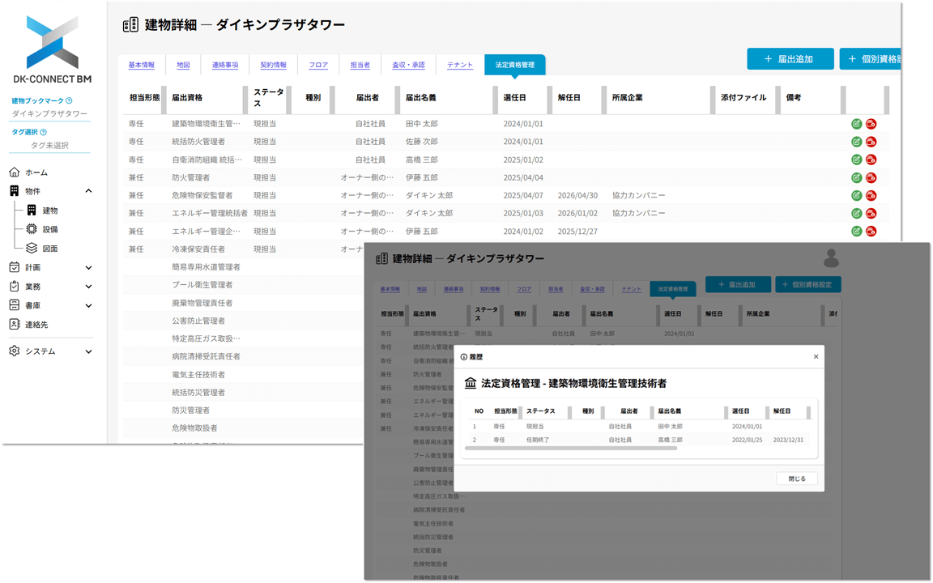Viewport: 933px width, 583px height.
Task: Click the 届出追加 button
Action: (x=790, y=59)
